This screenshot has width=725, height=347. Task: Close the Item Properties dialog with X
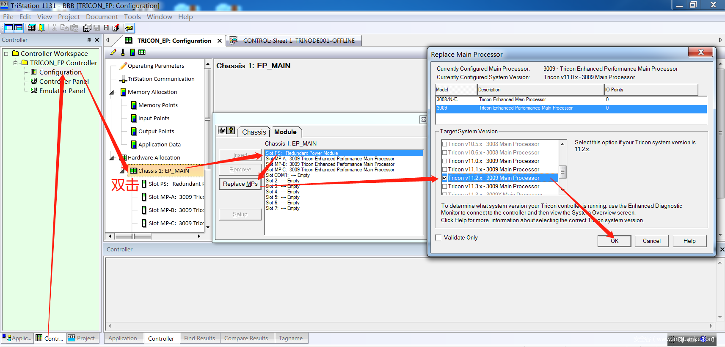[423, 119]
